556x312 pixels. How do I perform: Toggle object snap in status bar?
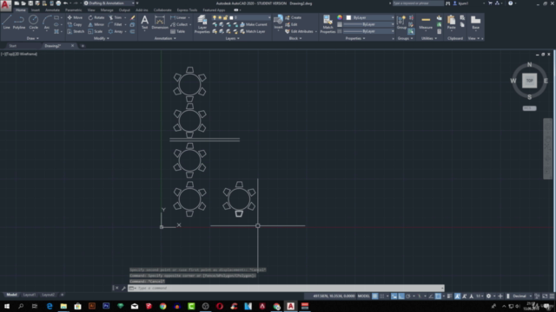438,296
